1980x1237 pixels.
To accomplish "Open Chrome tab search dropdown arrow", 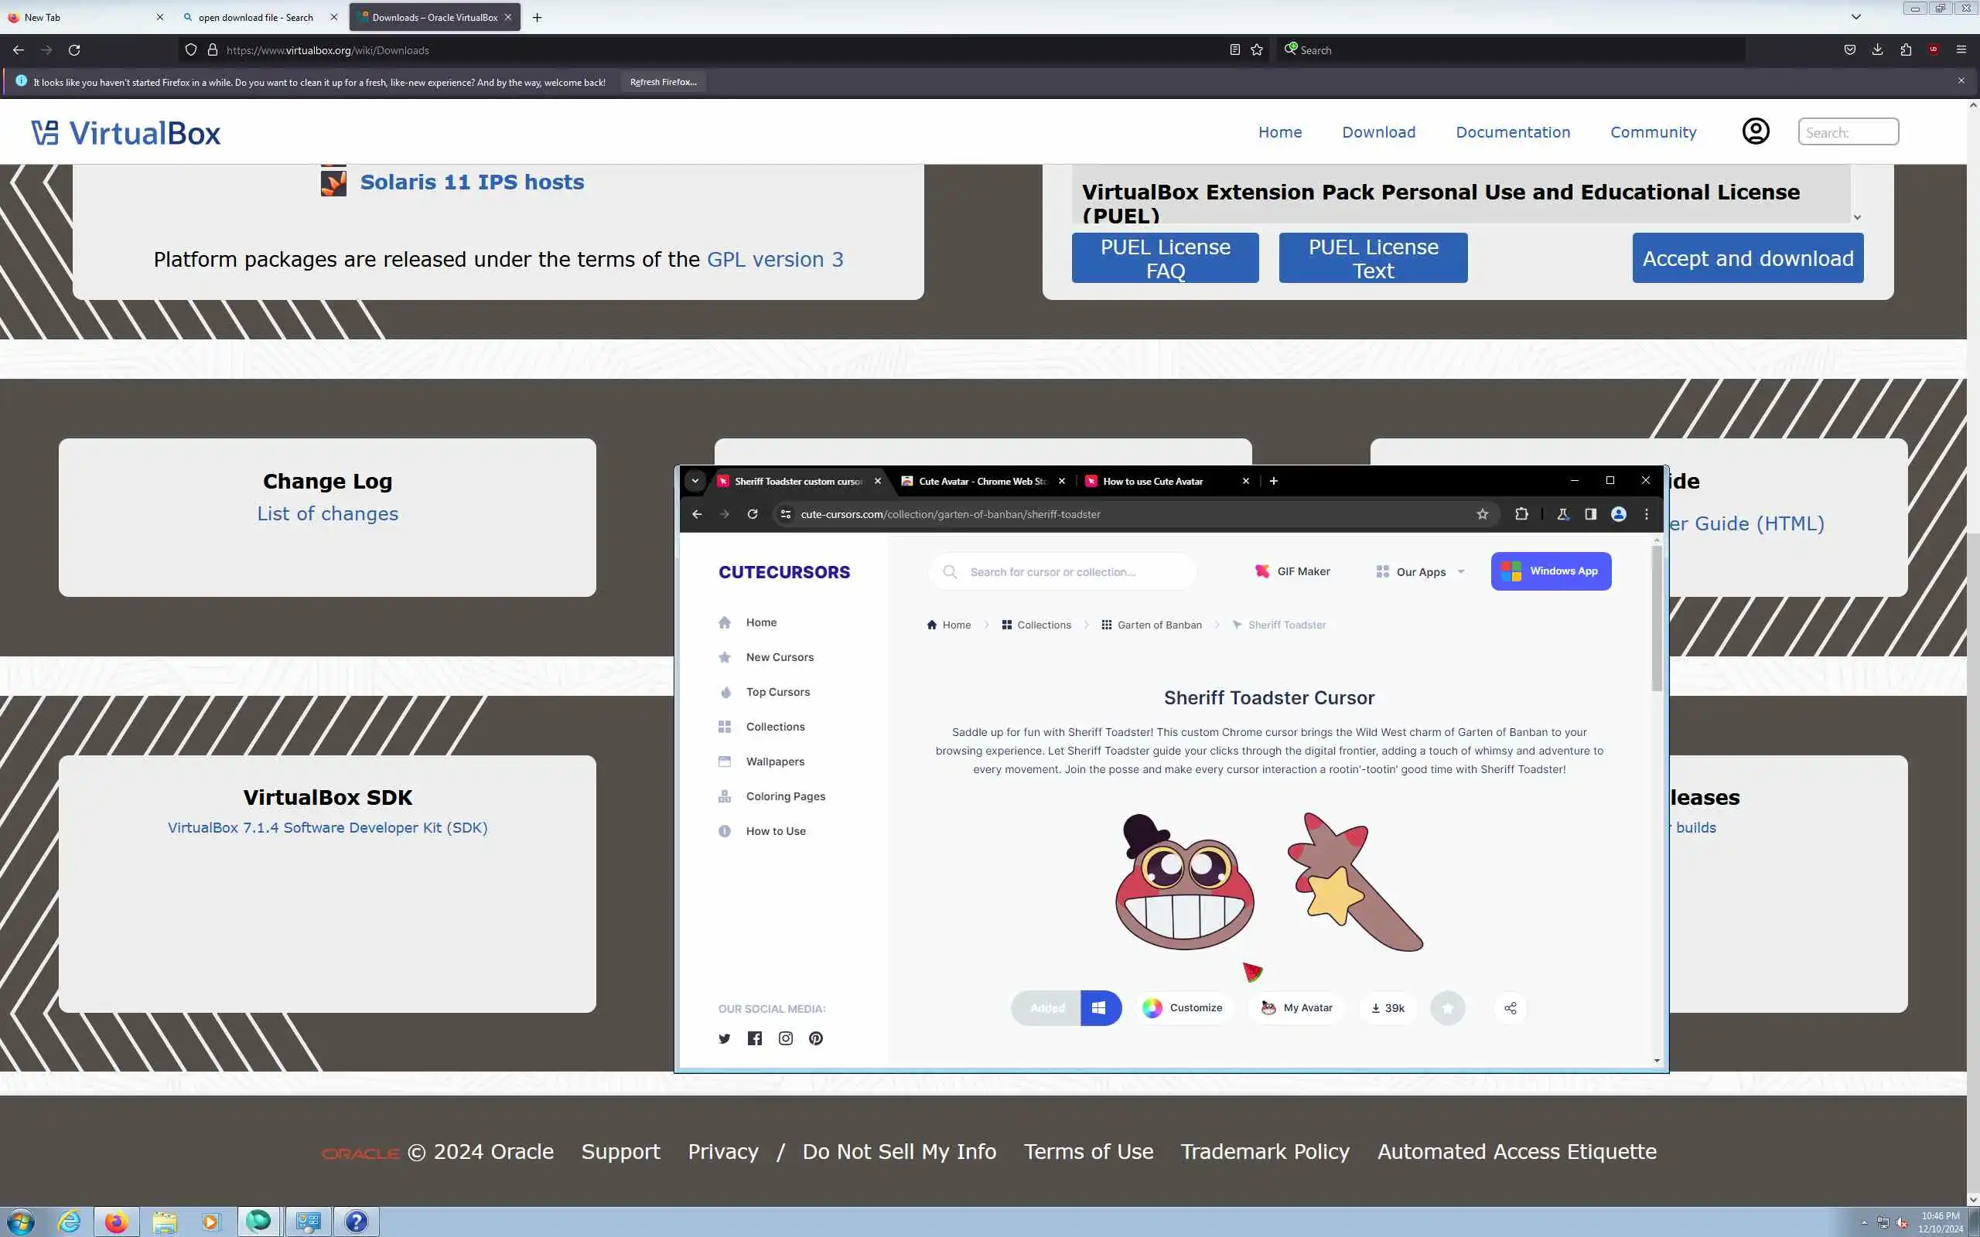I will 695,481.
